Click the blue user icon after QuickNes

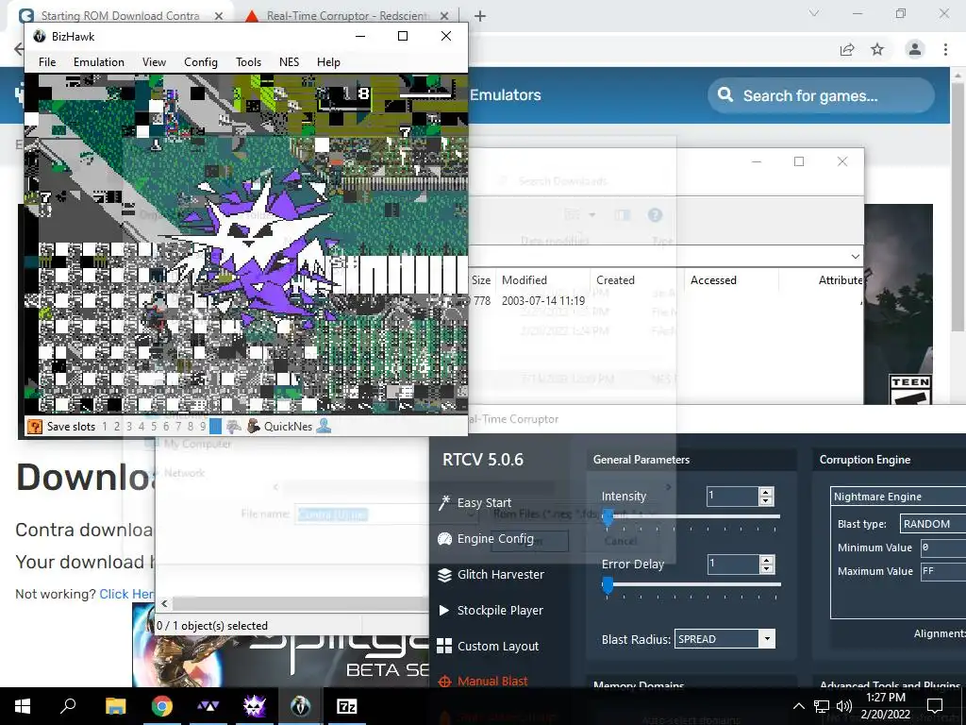[324, 426]
